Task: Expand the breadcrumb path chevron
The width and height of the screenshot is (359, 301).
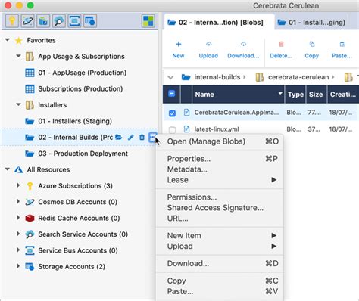Action: [170, 77]
